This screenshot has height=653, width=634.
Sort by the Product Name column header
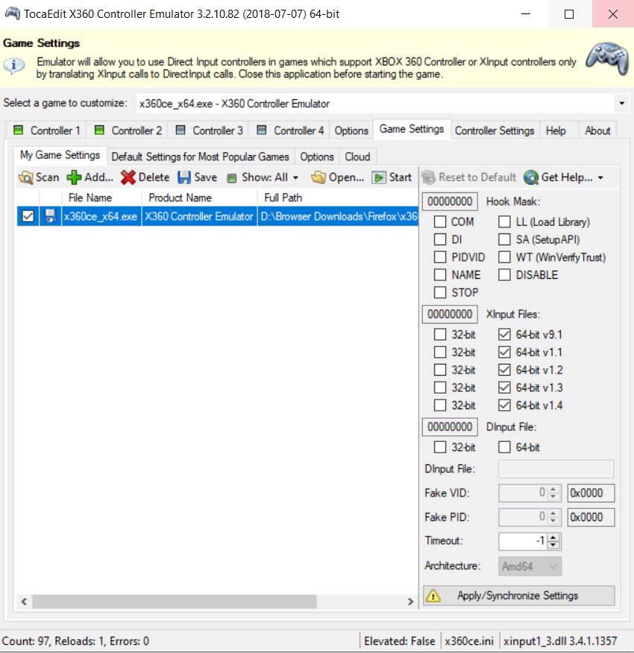199,198
